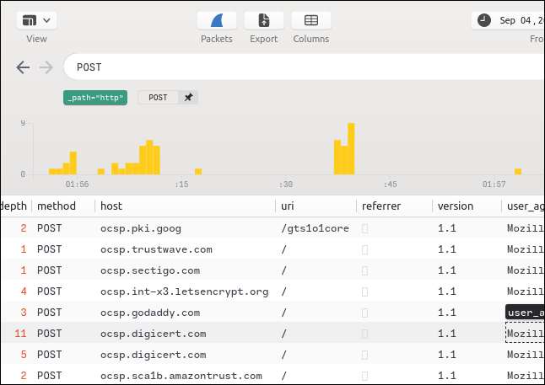Image resolution: width=545 pixels, height=385 pixels.
Task: Click the version column header
Action: [x=456, y=206]
